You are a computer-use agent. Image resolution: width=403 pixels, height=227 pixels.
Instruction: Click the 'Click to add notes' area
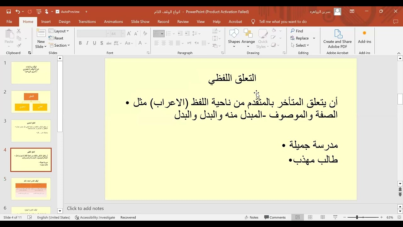tap(85, 208)
